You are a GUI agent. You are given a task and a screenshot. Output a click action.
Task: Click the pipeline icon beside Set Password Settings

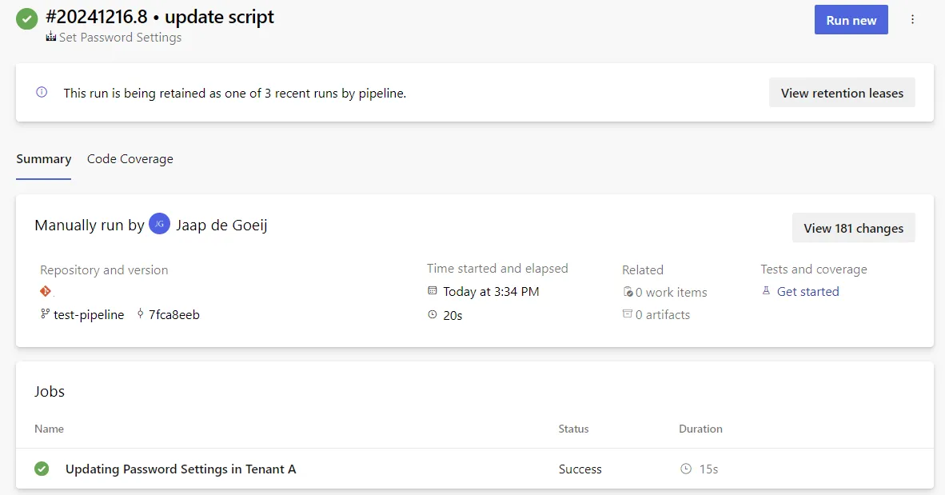pyautogui.click(x=51, y=38)
